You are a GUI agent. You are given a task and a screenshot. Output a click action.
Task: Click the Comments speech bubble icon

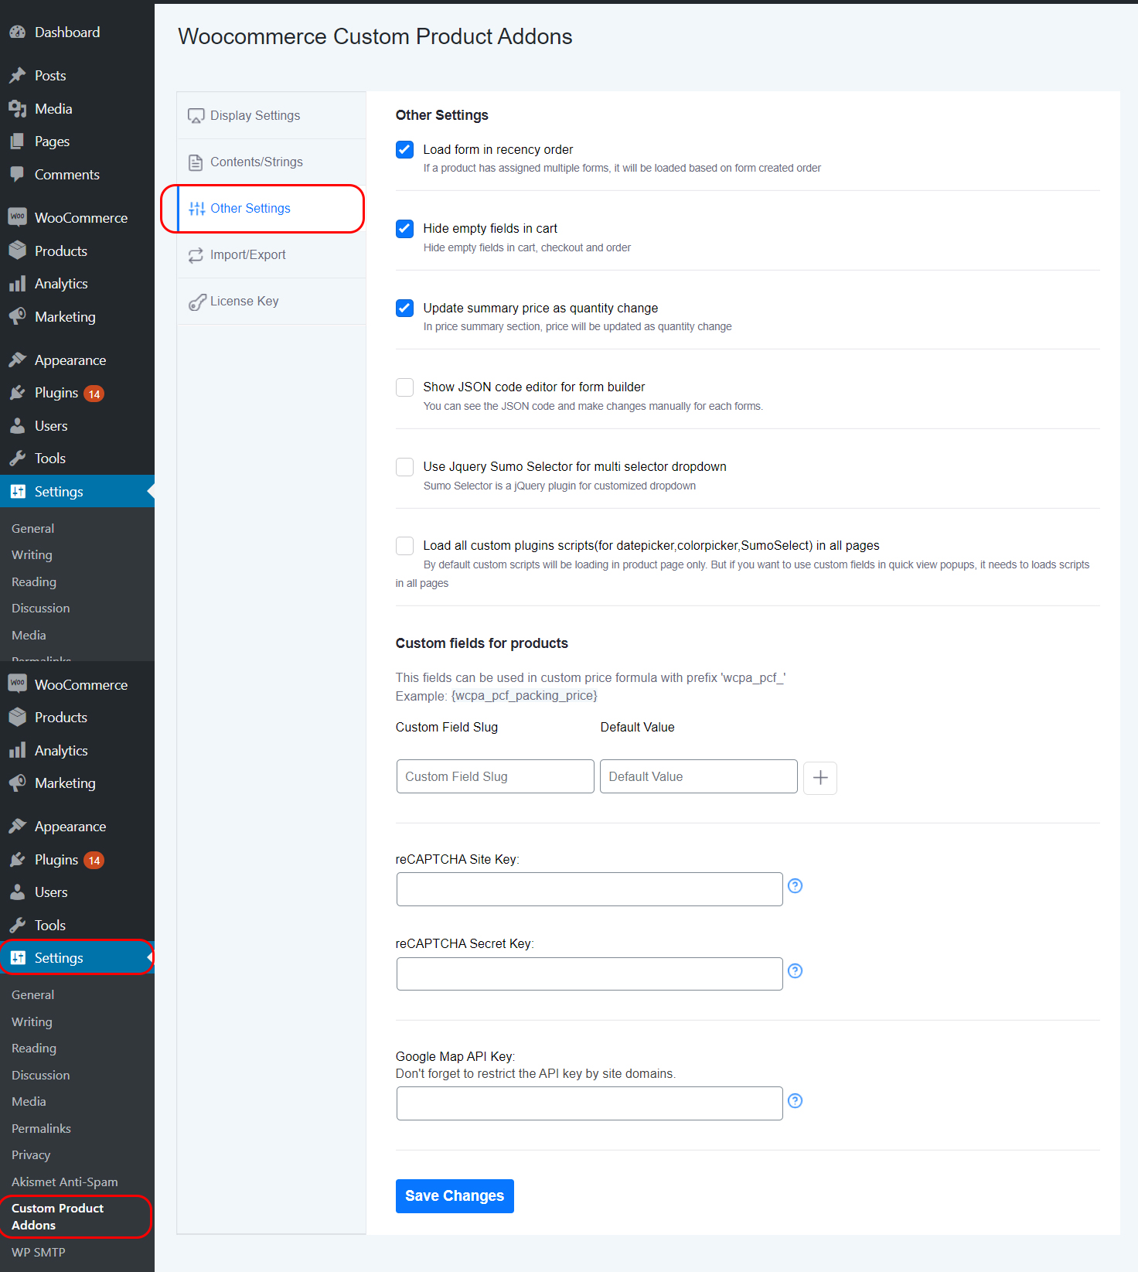[17, 175]
